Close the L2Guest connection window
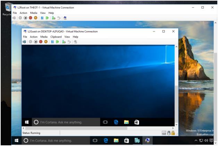218x146 pixels. [x=173, y=31]
